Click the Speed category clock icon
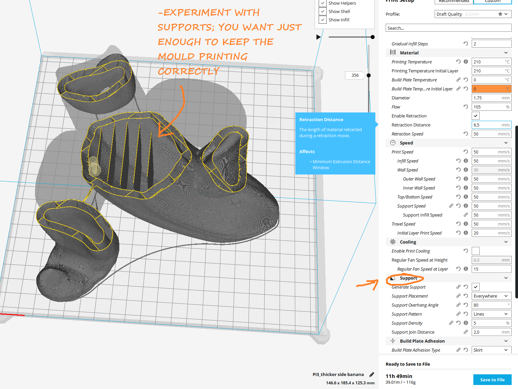 tap(393, 143)
